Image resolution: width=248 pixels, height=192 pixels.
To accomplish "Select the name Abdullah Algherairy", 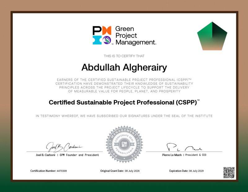I will 124,67.
